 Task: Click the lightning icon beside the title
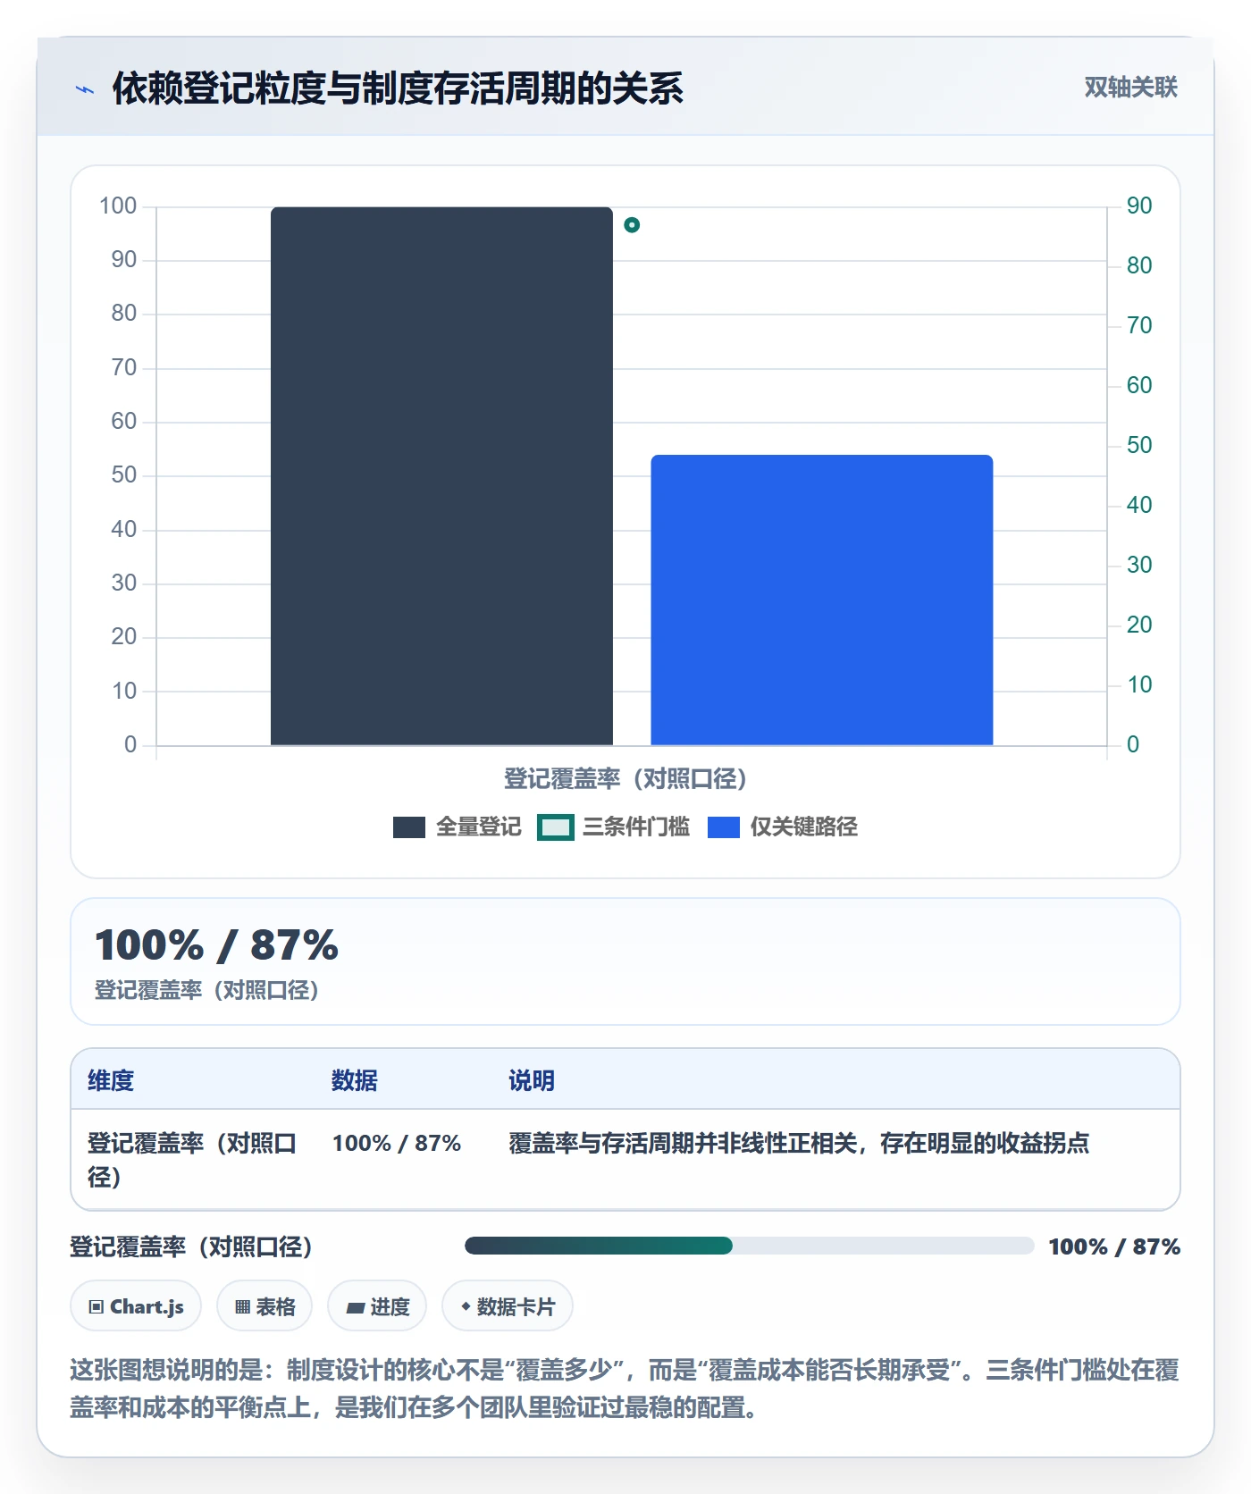pyautogui.click(x=85, y=89)
